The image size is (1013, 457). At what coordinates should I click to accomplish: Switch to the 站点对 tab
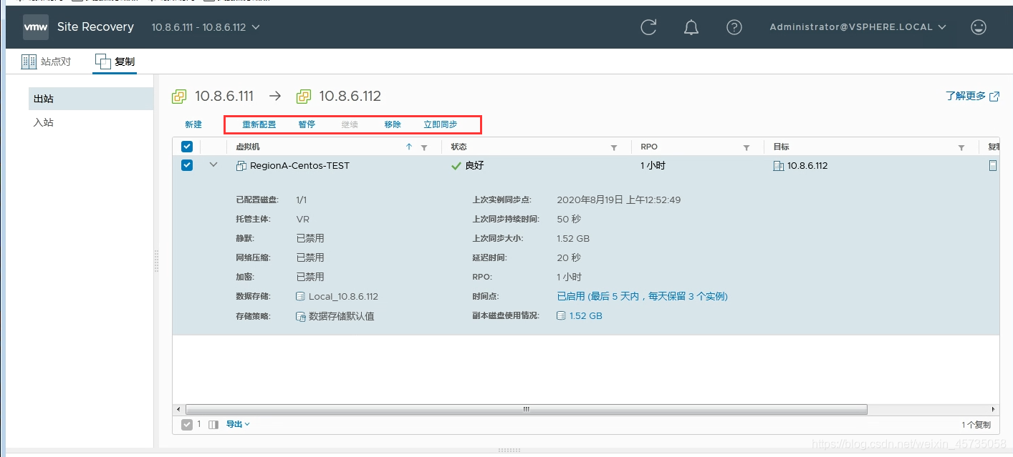[47, 62]
